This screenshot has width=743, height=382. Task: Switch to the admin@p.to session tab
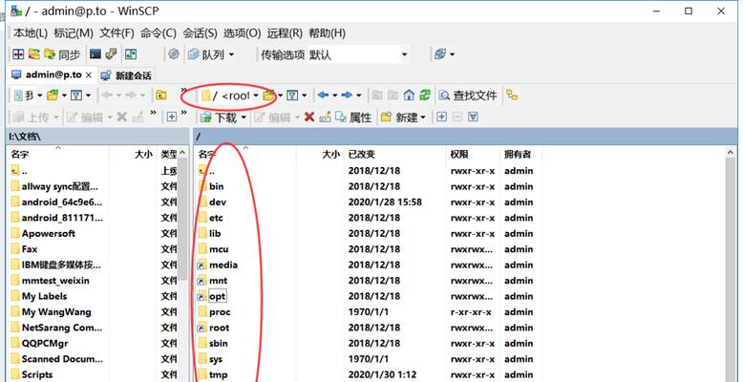(x=52, y=74)
